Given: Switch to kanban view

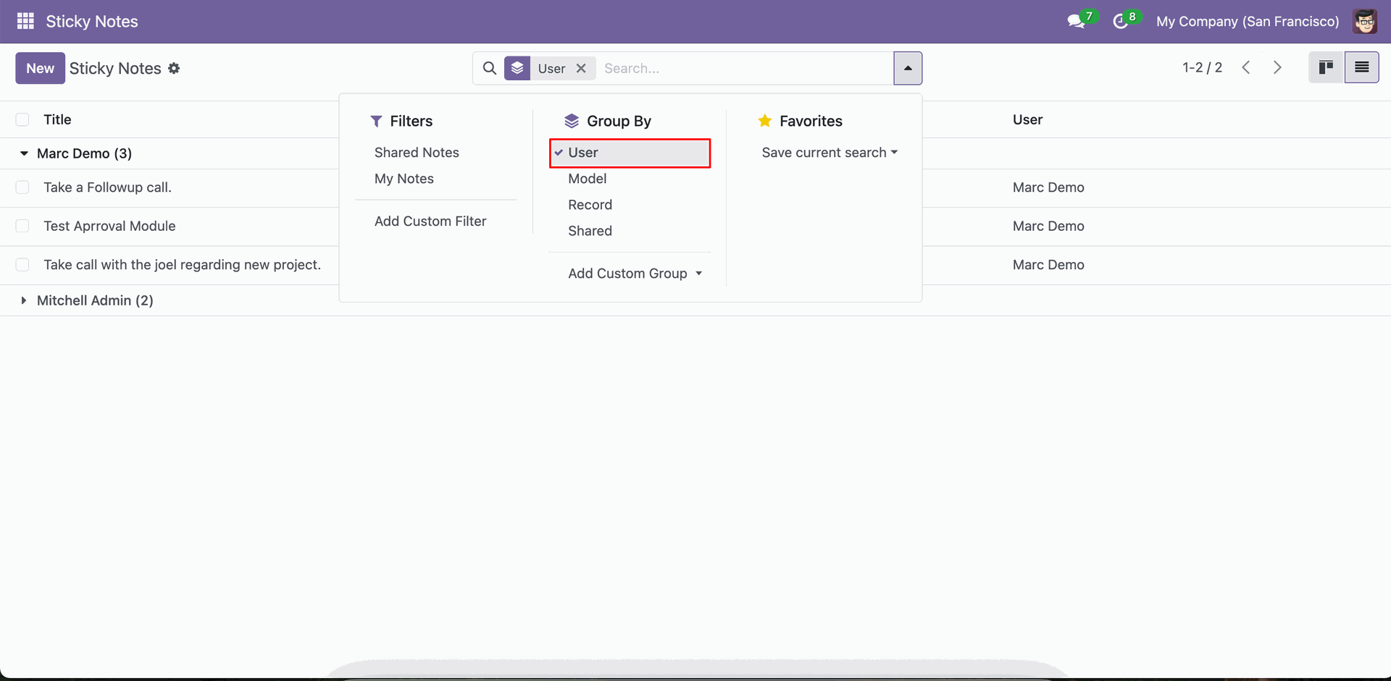Looking at the screenshot, I should [x=1326, y=67].
